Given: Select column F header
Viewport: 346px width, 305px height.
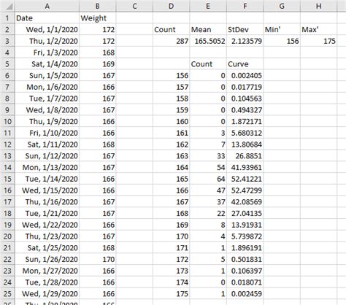Looking at the screenshot, I should [x=245, y=6].
